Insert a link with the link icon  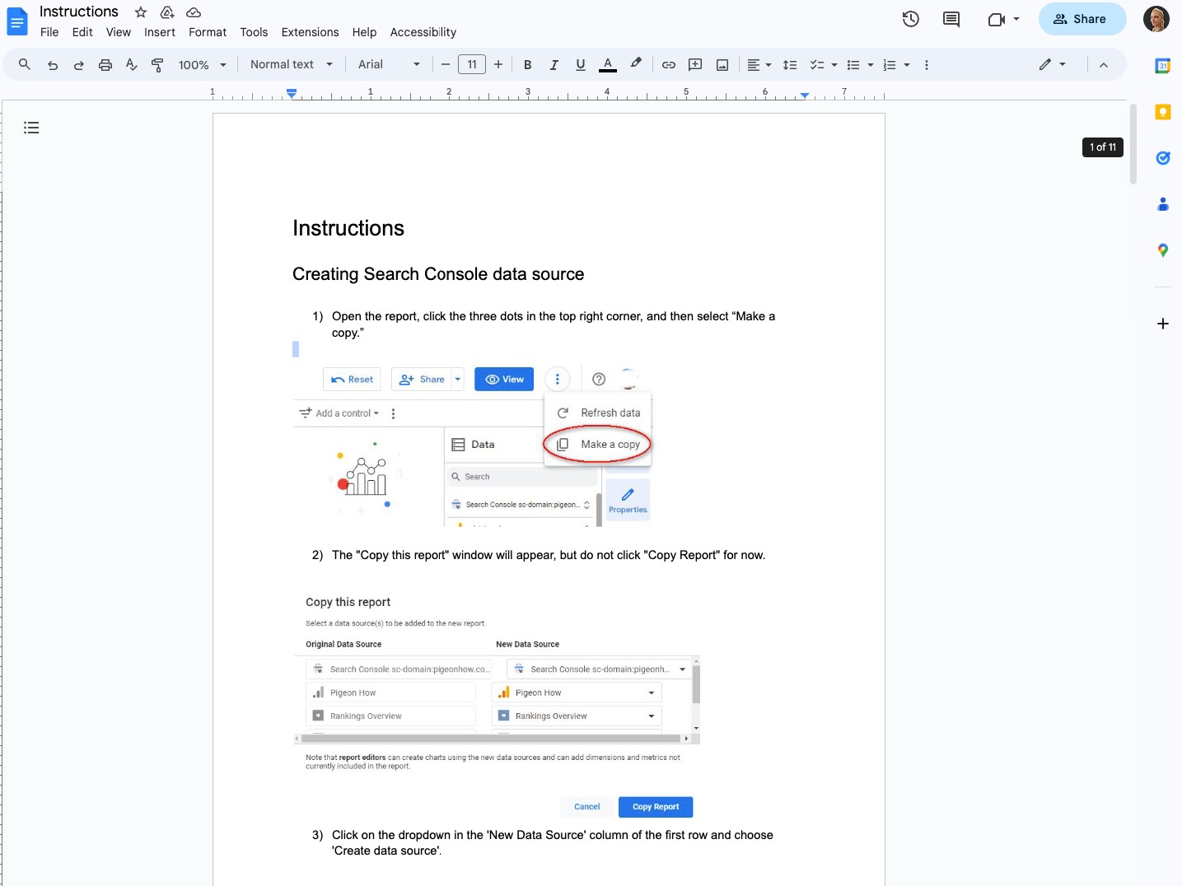(668, 64)
